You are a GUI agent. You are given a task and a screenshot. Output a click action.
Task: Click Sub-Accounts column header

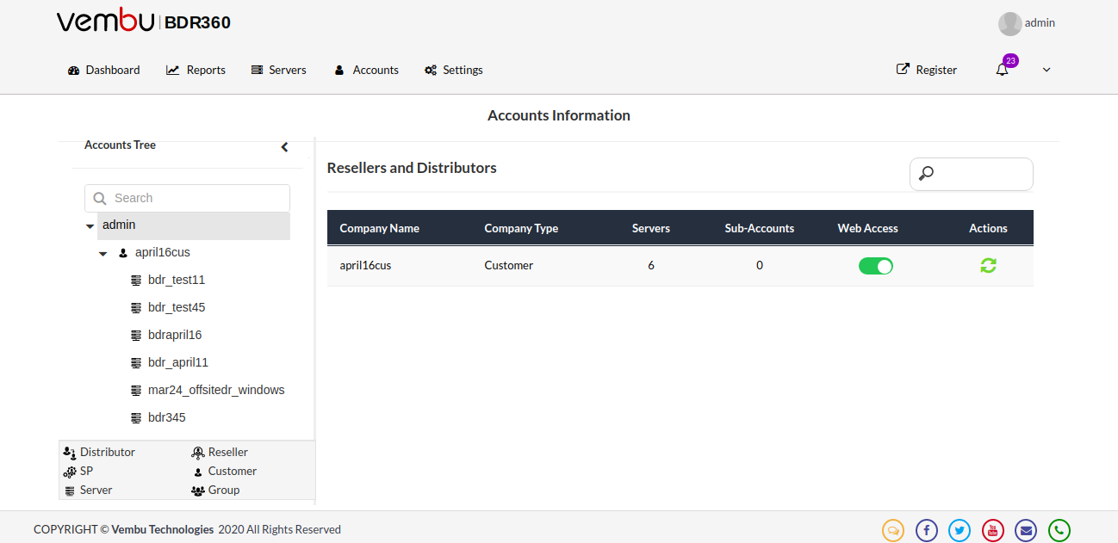point(760,228)
